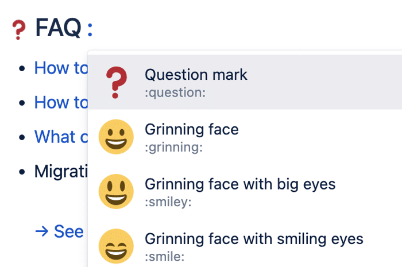Select the Question mark emoji suggestion
The width and height of the screenshot is (402, 267).
pyautogui.click(x=245, y=82)
